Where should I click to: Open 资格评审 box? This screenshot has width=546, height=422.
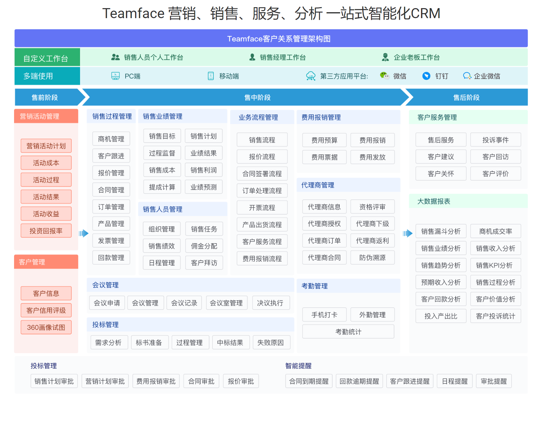(373, 207)
